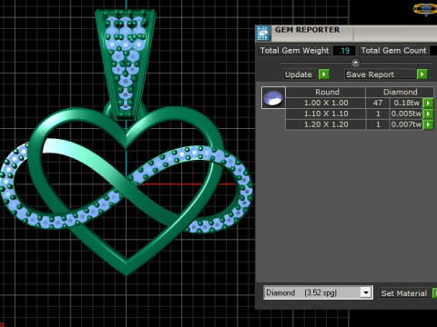Click the count cell in the 1.10 X 1.10 row
The image size is (437, 327).
coord(378,114)
